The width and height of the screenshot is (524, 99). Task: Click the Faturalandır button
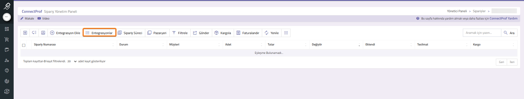pyautogui.click(x=248, y=33)
